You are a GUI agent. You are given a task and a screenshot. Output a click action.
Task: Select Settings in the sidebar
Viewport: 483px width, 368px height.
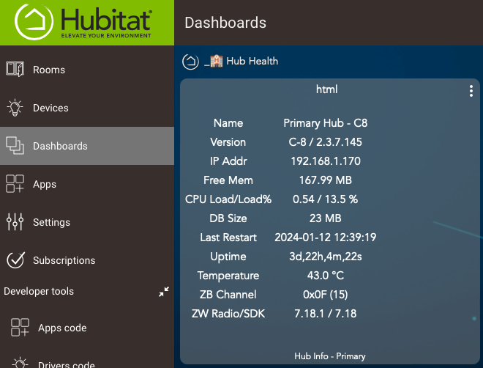51,222
